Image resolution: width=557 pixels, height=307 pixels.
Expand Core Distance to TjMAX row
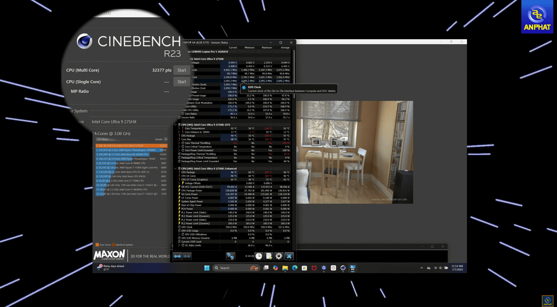[x=179, y=132]
